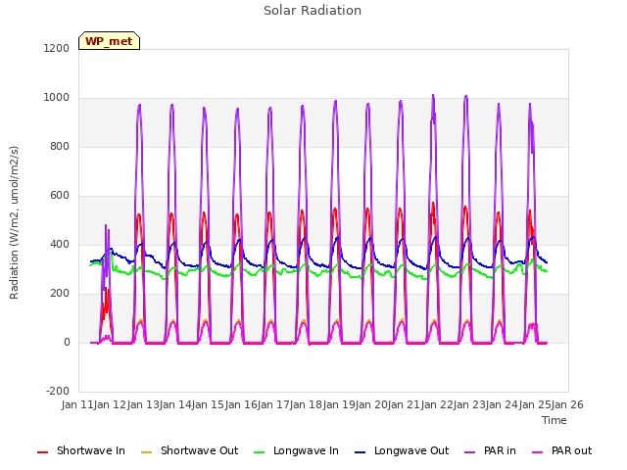This screenshot has height=470, width=627.
Task: Click the Jan 15 x-axis date label
Action: (x=208, y=404)
